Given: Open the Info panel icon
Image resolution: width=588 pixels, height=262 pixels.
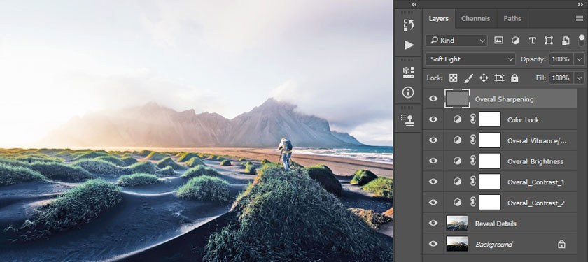Looking at the screenshot, I should click(x=408, y=92).
